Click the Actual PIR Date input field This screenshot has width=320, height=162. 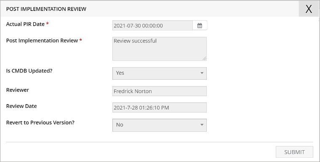[152, 26]
